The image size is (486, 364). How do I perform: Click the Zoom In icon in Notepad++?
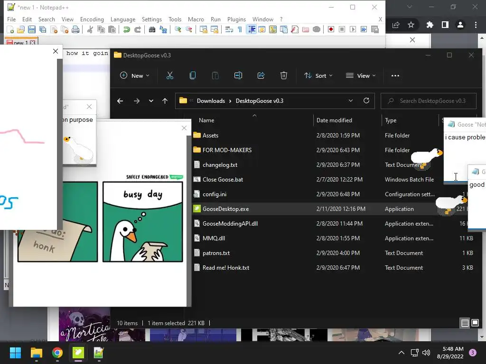178,29
